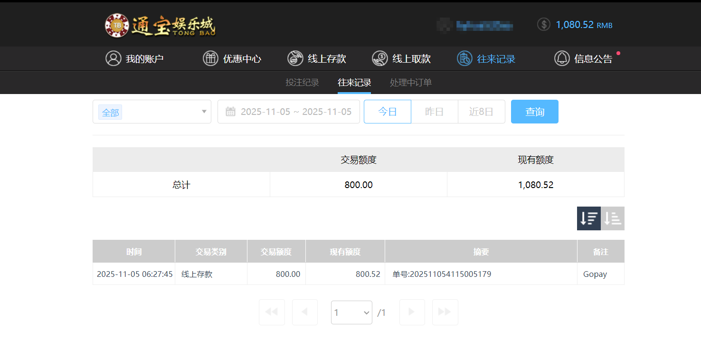Switch to the 昨日 date filter
Viewport: 701px width, 350px height.
coord(434,112)
